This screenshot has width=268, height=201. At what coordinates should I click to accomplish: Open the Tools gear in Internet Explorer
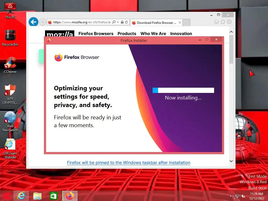[229, 22]
